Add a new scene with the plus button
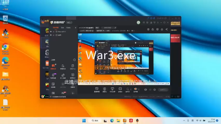Viewport: 221px width, 124px height. coord(75,28)
